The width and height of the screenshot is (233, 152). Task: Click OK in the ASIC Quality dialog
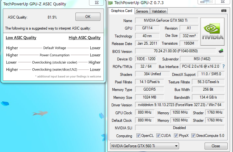[88, 17]
